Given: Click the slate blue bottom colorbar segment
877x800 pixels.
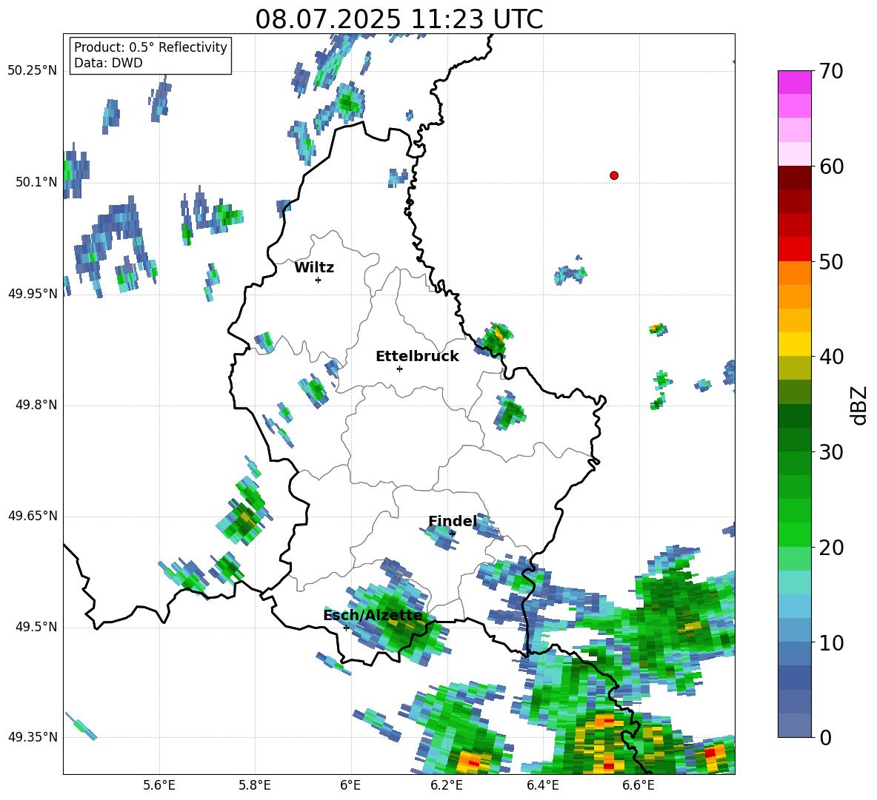Looking at the screenshot, I should click(794, 725).
